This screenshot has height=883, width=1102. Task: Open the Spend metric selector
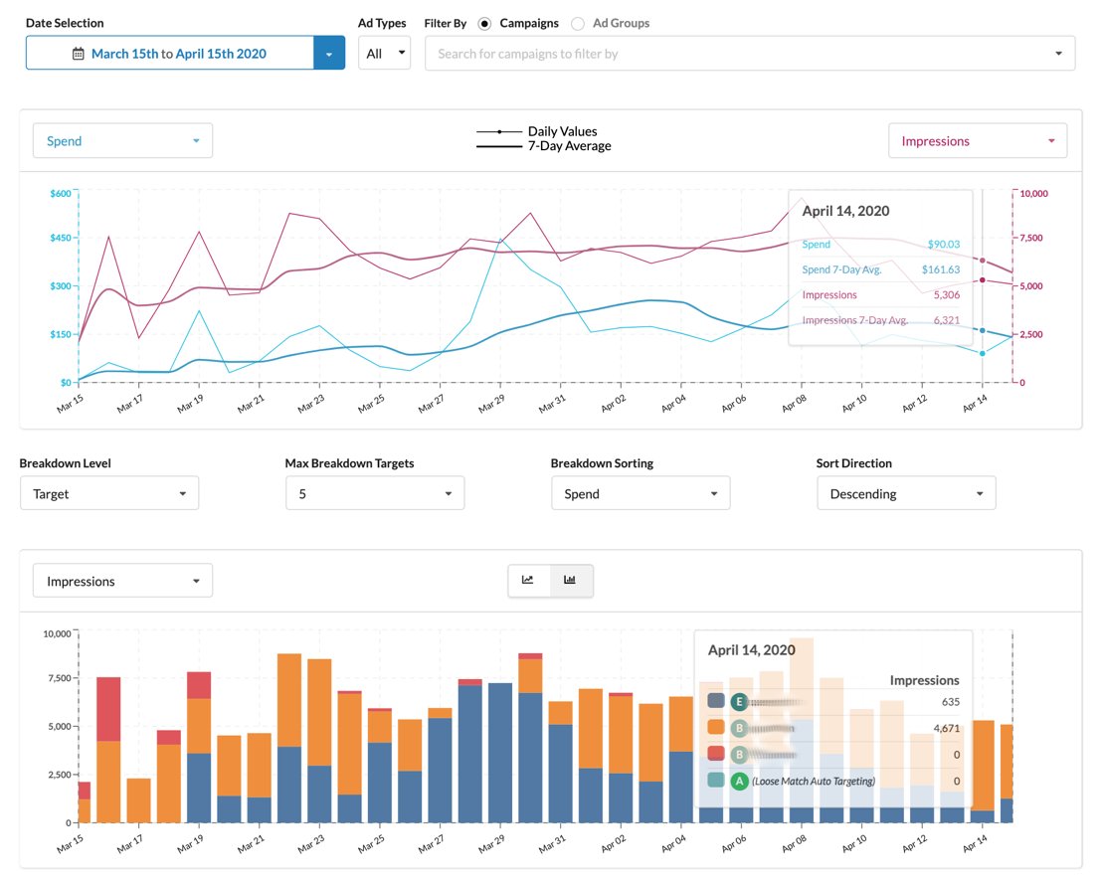click(x=122, y=140)
